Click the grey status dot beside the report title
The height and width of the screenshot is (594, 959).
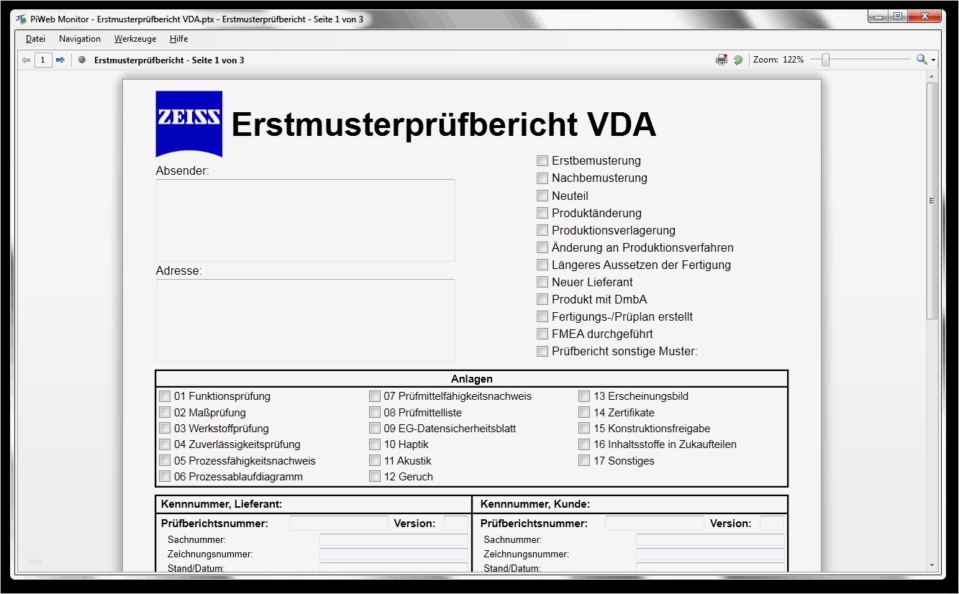pos(82,60)
